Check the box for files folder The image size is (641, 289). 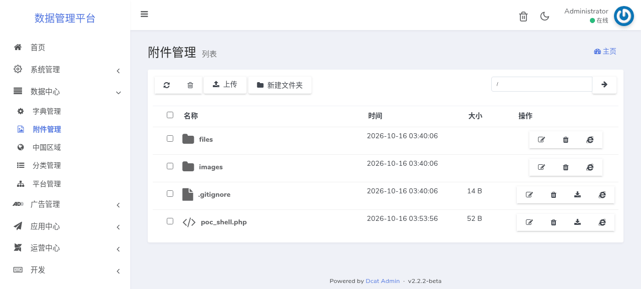point(170,138)
